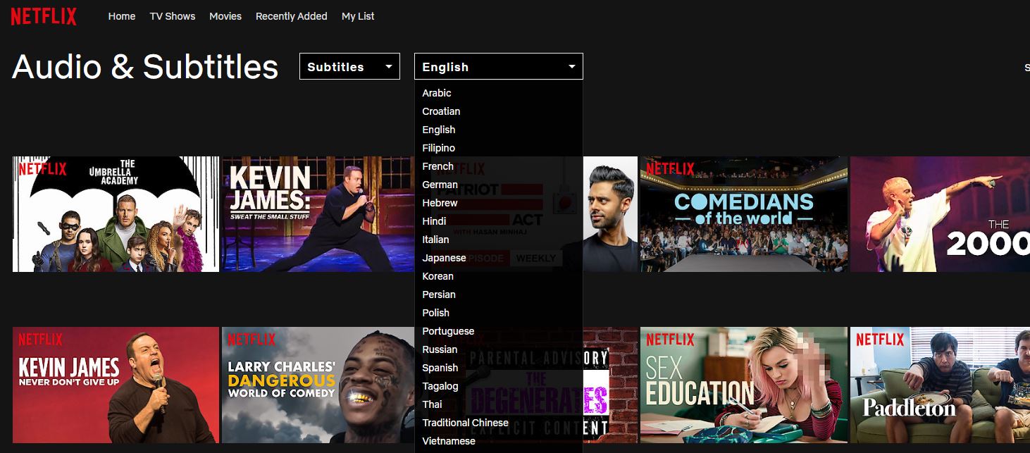Open Kevin James: Sweat the Small Stuff
This screenshot has width=1030, height=453.
[x=318, y=214]
